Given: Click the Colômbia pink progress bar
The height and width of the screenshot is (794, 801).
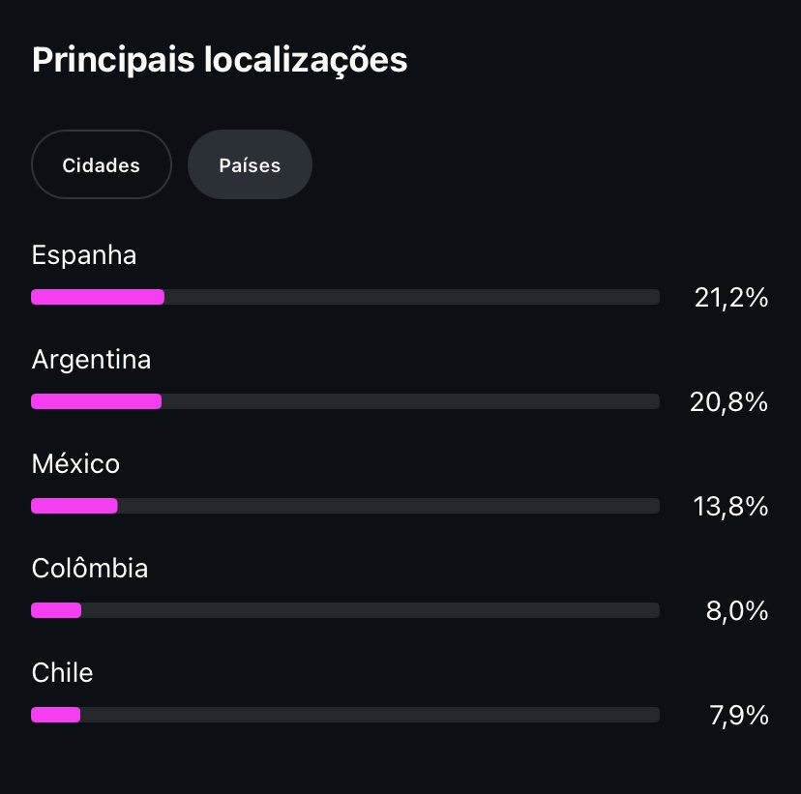Looking at the screenshot, I should (x=56, y=610).
